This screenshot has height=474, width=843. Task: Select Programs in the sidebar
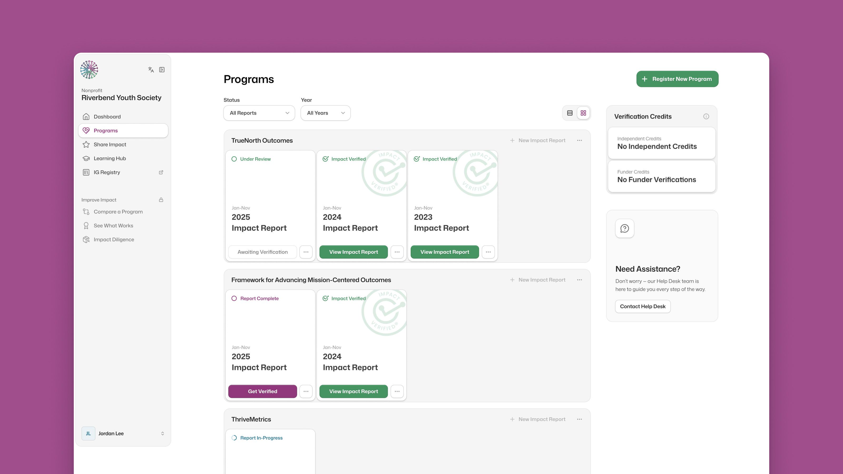(123, 131)
